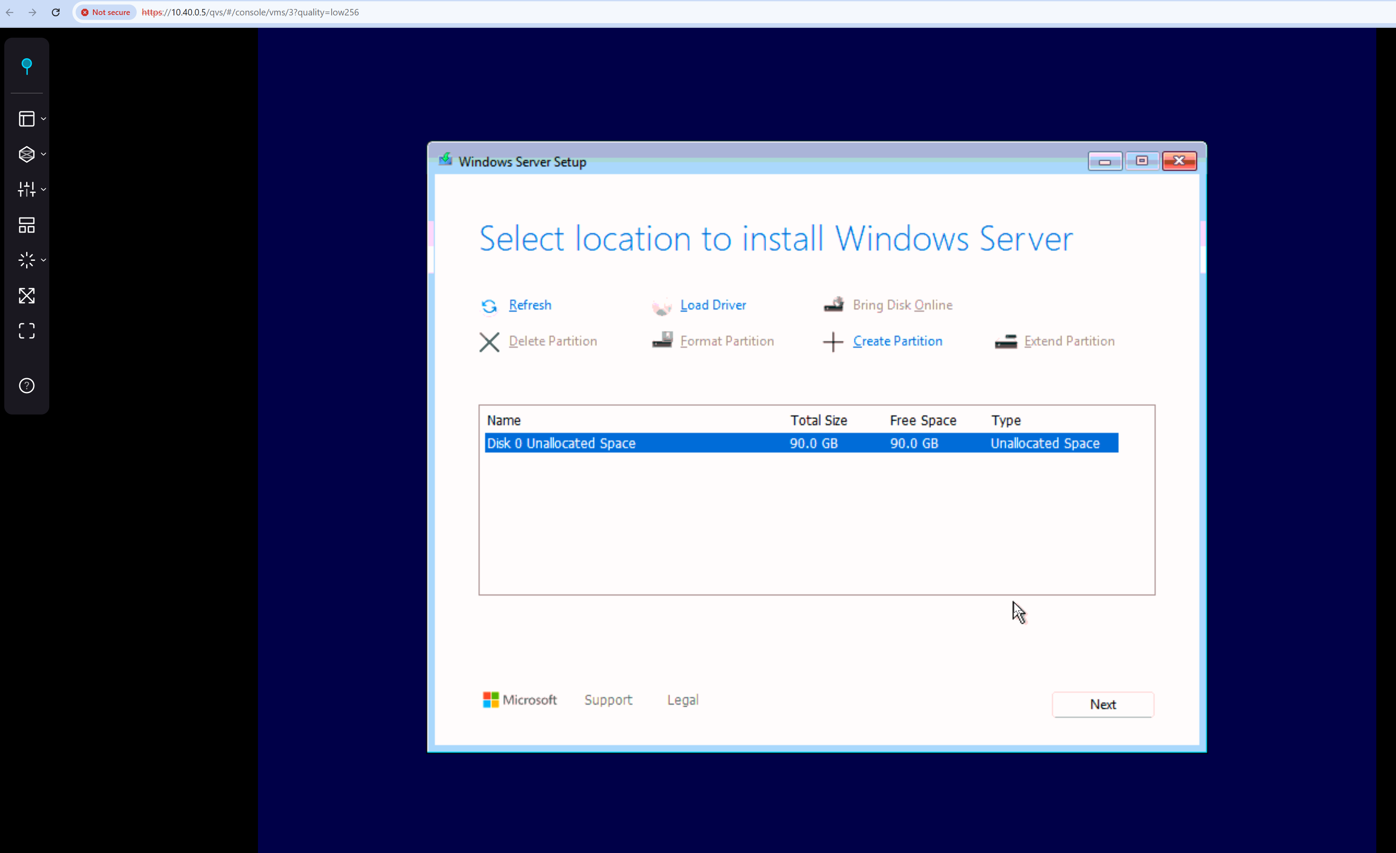This screenshot has height=853, width=1396.
Task: Click the Bring Disk Online label
Action: [902, 305]
